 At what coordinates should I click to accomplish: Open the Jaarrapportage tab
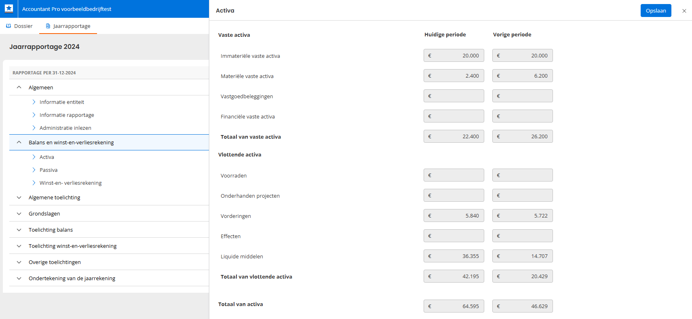point(68,26)
